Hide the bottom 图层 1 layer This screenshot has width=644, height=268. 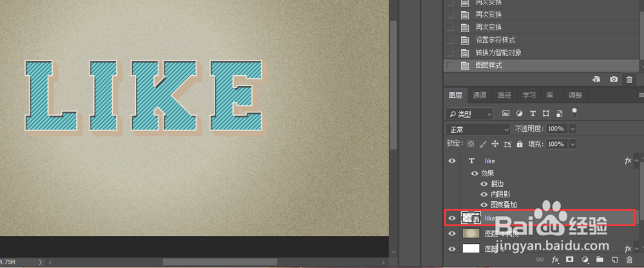point(452,249)
